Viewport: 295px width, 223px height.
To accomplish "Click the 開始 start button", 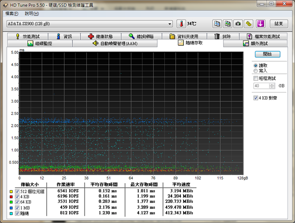I will pyautogui.click(x=267, y=54).
